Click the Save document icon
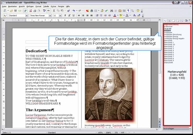Viewport: 193px width, 135px height. (x=16, y=11)
